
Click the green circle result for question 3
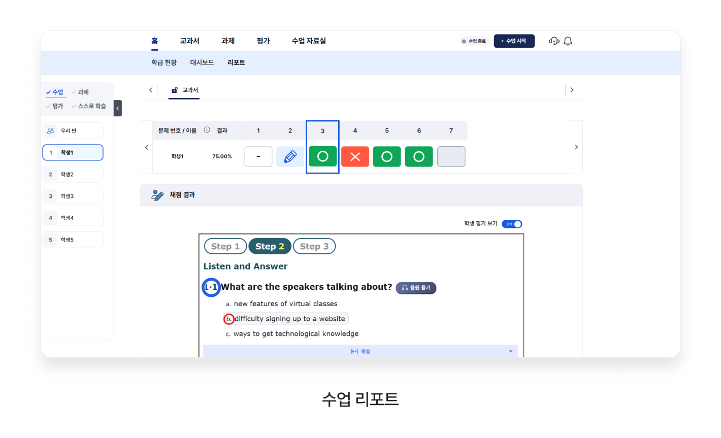pyautogui.click(x=322, y=156)
